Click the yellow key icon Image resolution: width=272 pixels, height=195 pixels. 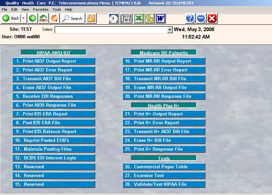coord(91,18)
